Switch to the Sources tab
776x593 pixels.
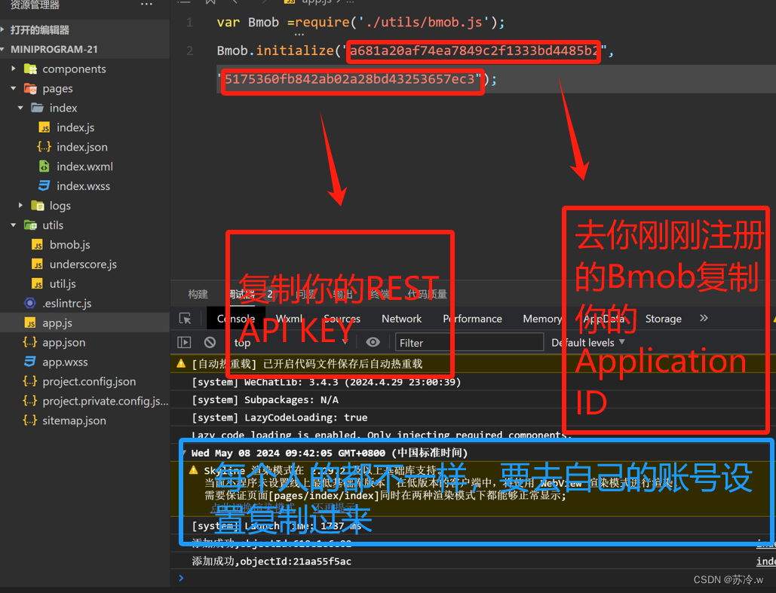342,319
